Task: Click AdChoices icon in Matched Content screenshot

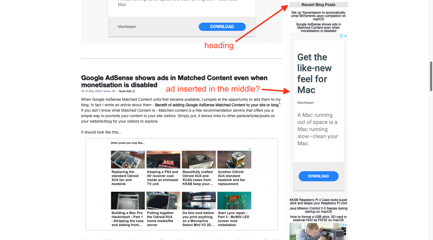Action: pyautogui.click(x=250, y=149)
